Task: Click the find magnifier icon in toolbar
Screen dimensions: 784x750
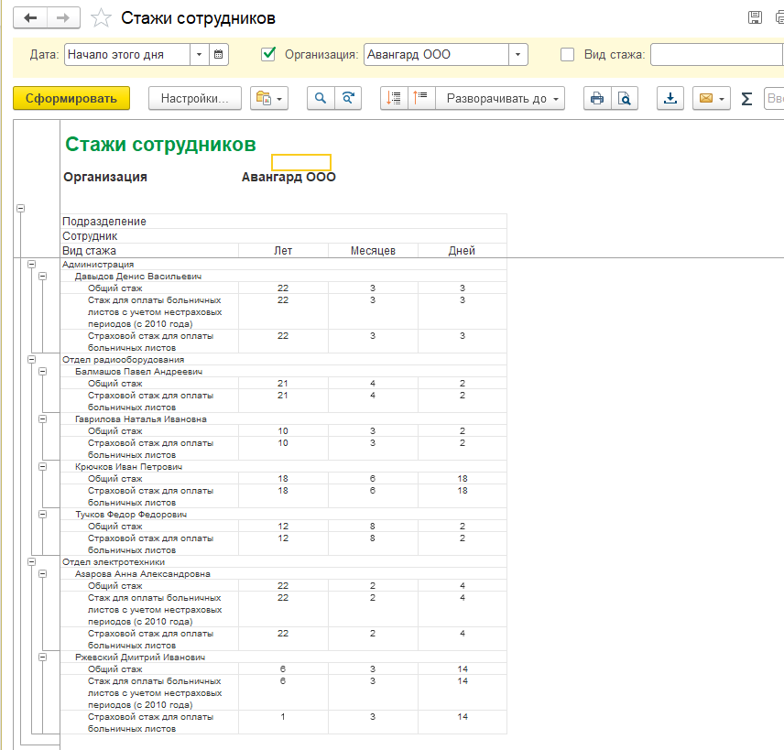Action: (x=321, y=99)
